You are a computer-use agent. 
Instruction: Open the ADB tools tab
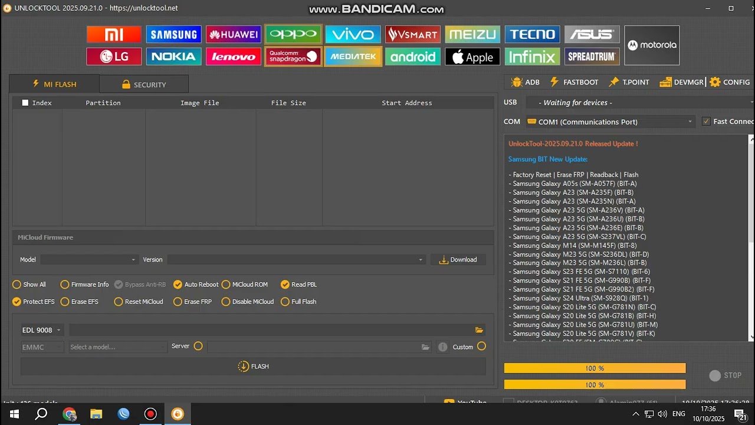pyautogui.click(x=525, y=82)
